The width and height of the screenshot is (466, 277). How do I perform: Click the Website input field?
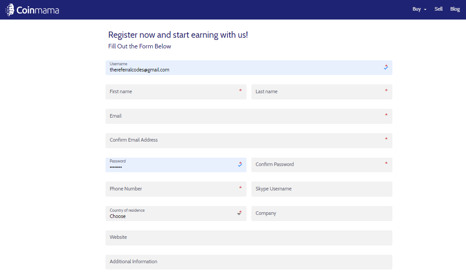point(249,238)
